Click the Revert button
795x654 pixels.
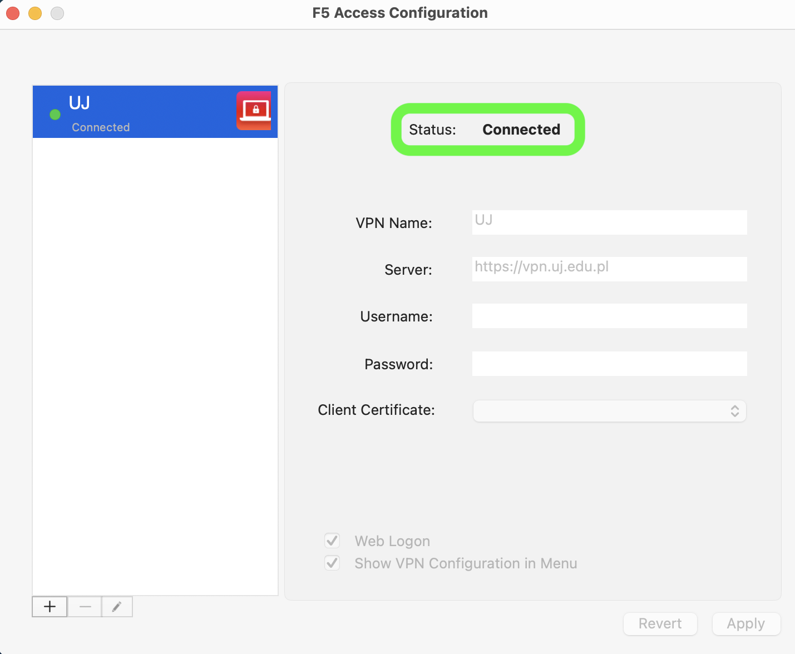pyautogui.click(x=660, y=623)
